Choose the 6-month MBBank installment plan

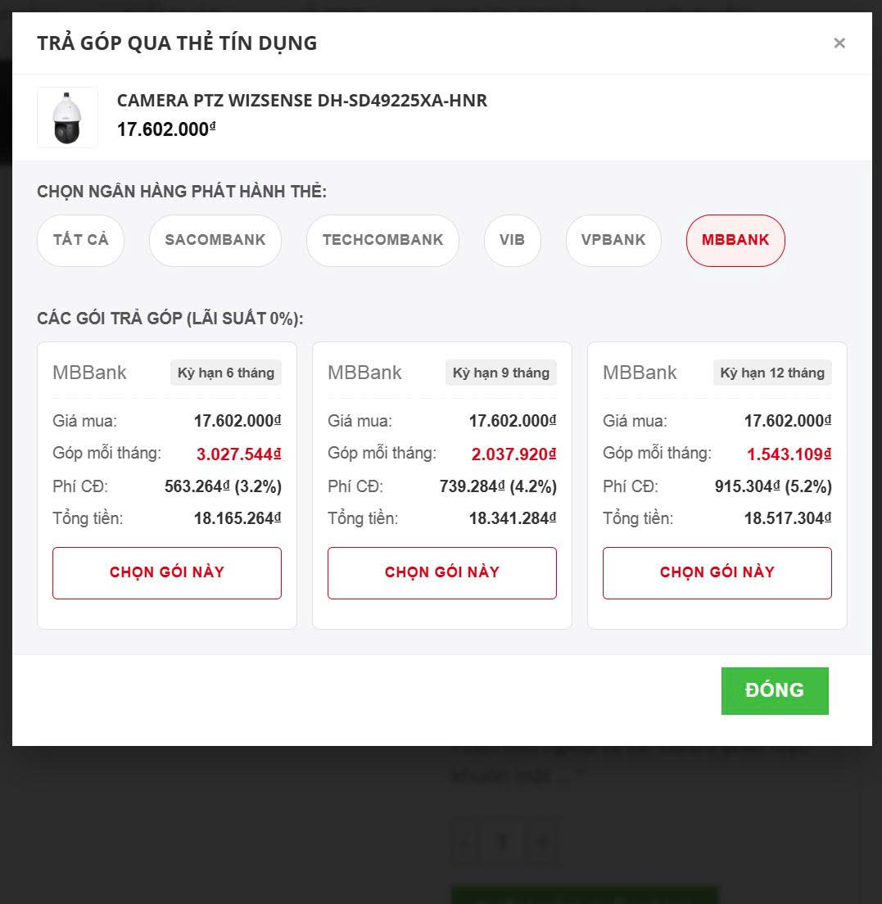(x=167, y=572)
